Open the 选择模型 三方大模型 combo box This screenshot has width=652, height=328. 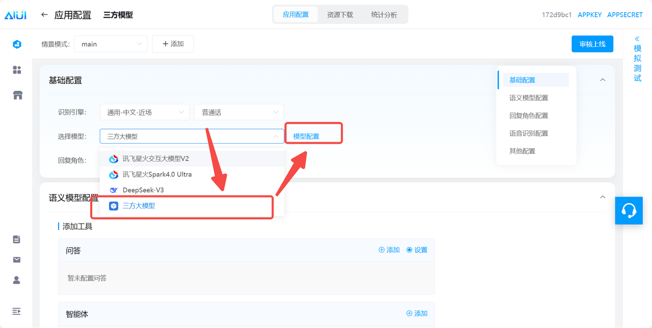pyautogui.click(x=192, y=136)
